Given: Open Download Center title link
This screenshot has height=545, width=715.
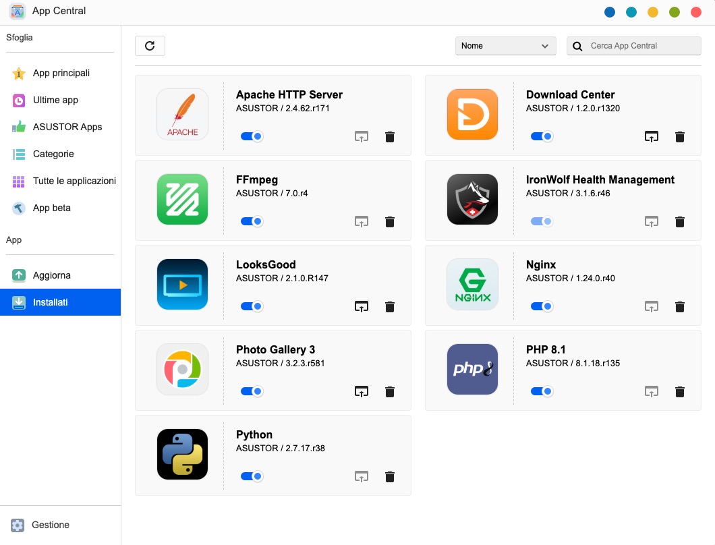Looking at the screenshot, I should tap(571, 95).
